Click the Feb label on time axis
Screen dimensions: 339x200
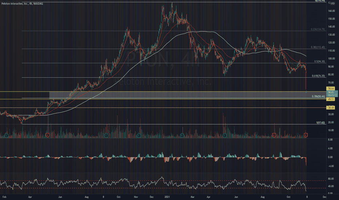point(4,197)
